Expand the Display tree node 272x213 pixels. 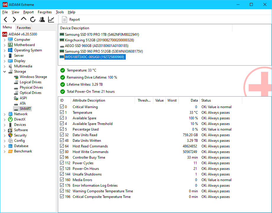point(5,61)
